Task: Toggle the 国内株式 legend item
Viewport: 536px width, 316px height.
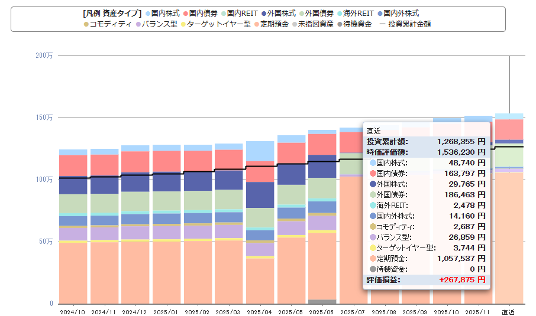Action: point(166,13)
